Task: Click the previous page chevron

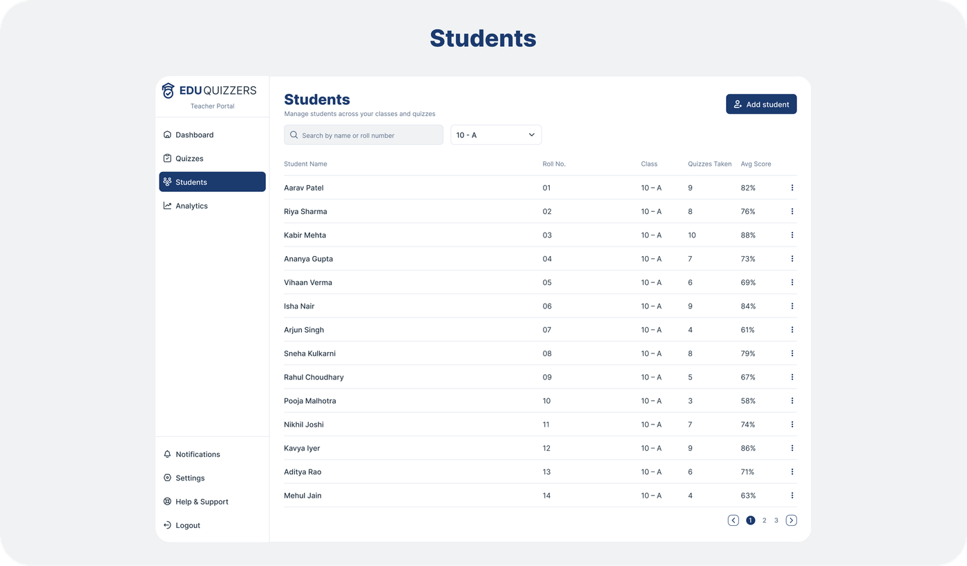Action: coord(733,520)
